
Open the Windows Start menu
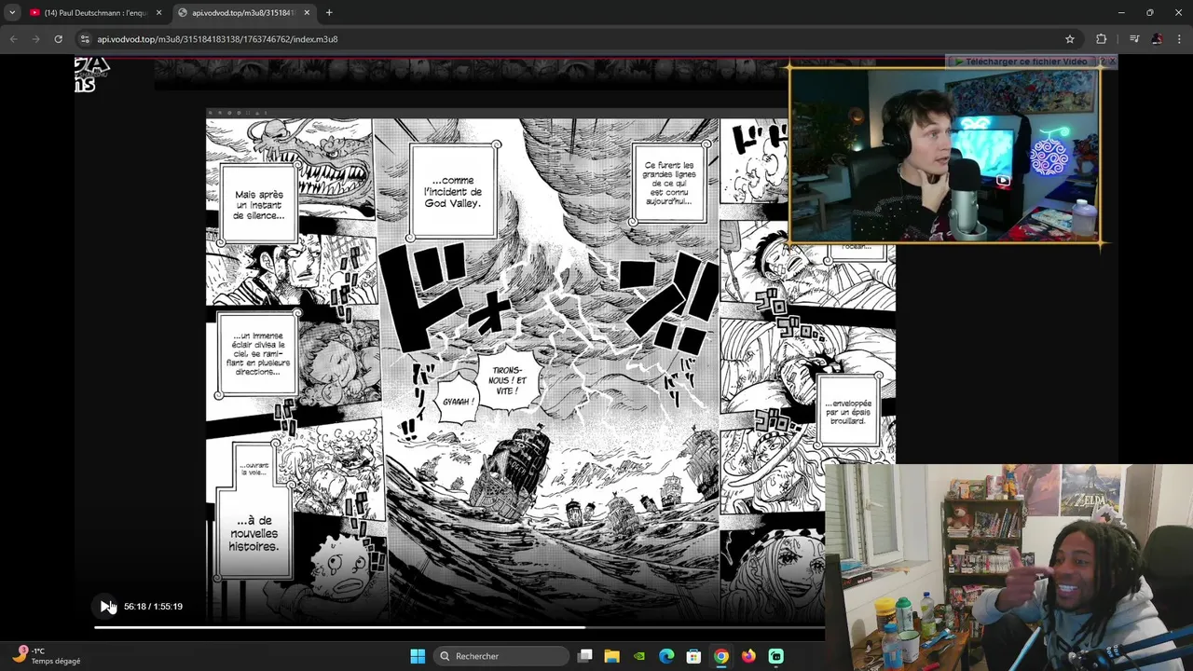[x=418, y=656]
